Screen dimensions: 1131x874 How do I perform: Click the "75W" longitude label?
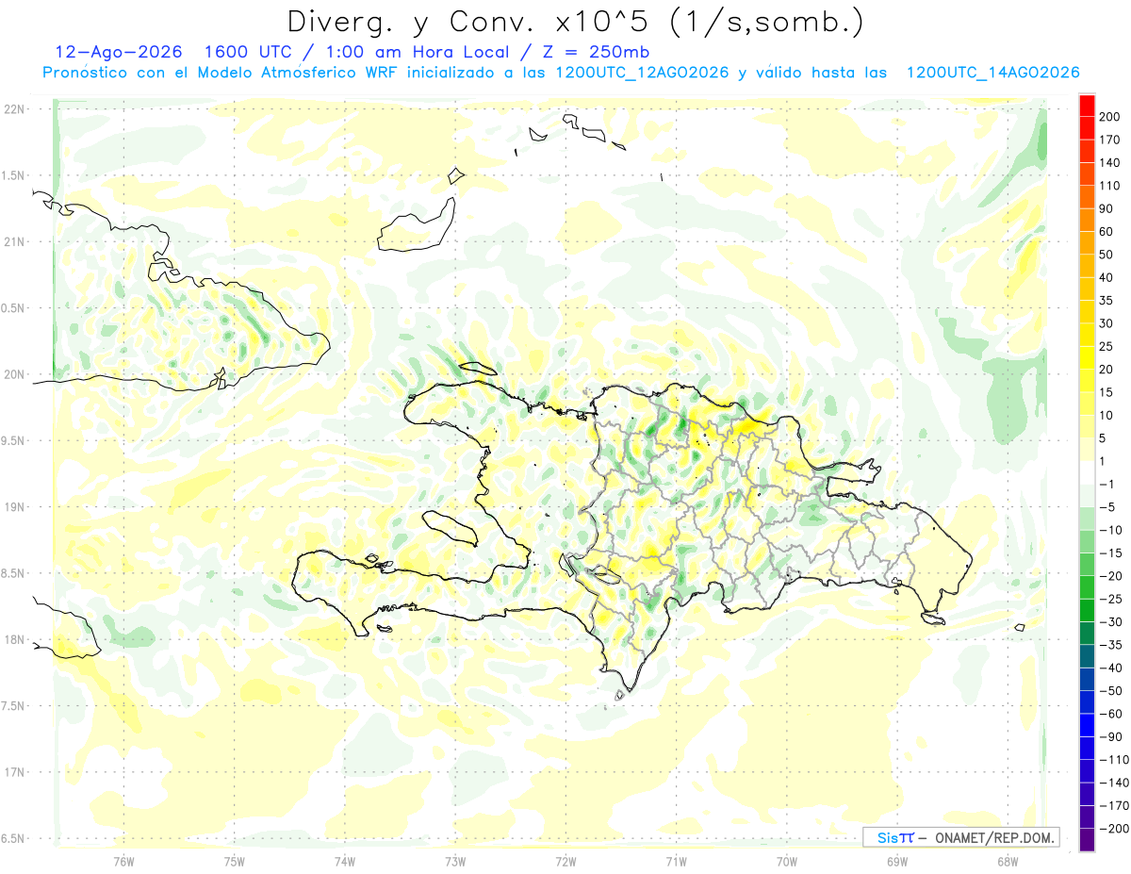[x=234, y=861]
